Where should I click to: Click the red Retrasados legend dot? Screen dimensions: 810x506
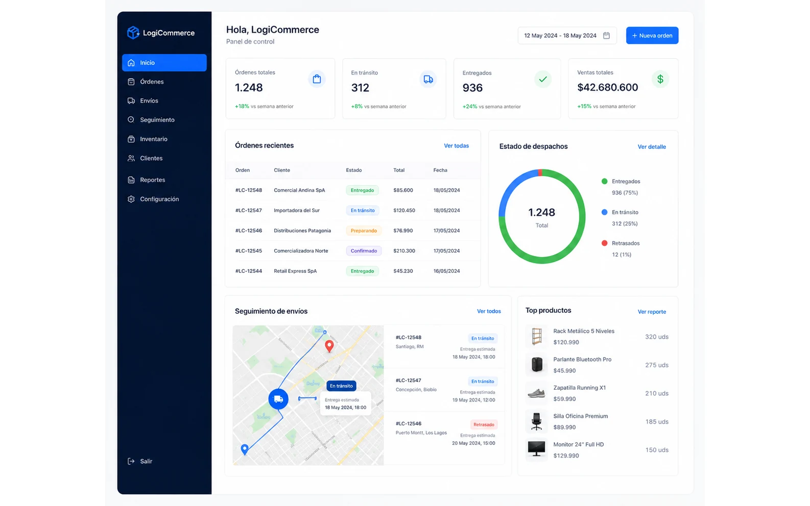point(605,243)
